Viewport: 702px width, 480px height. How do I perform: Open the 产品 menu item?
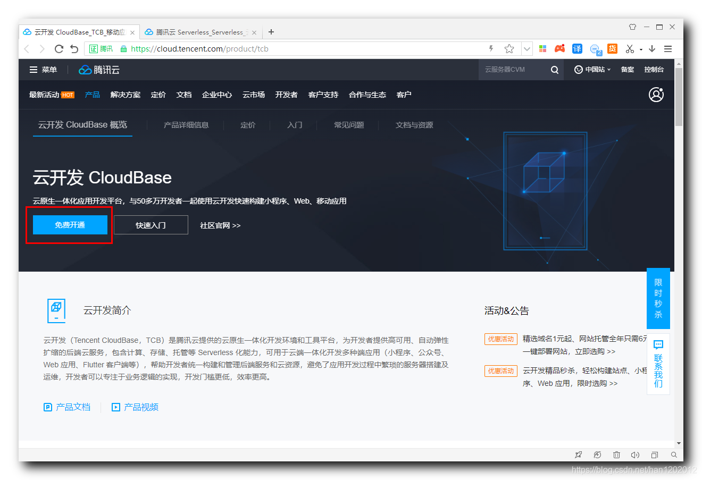pos(92,95)
